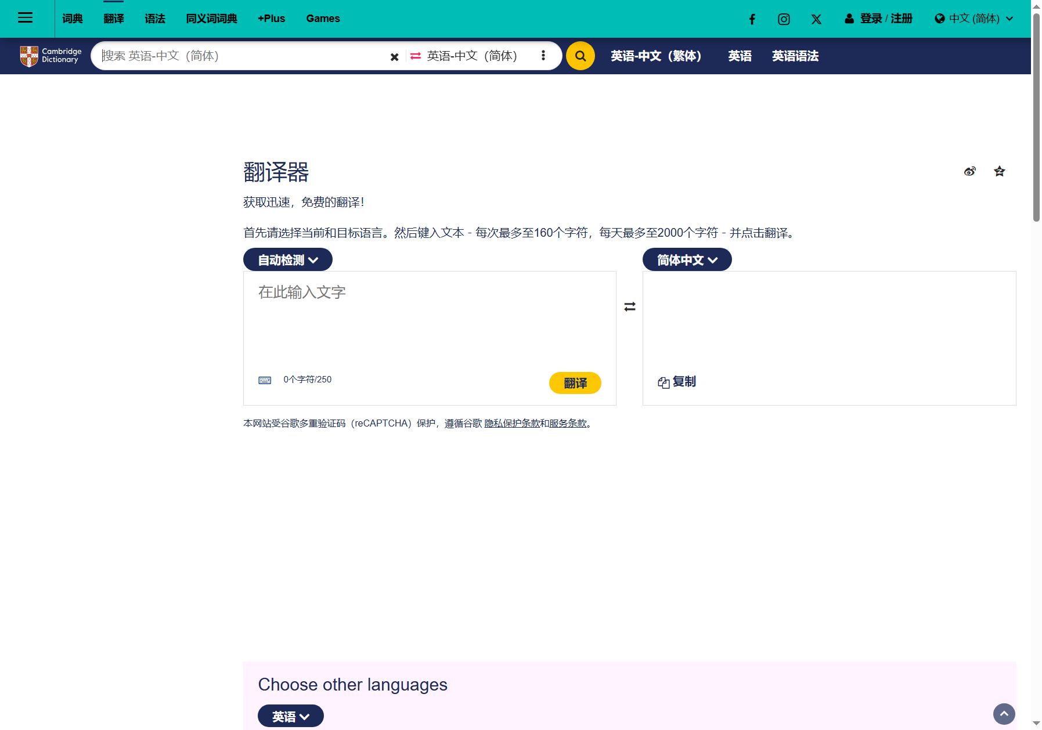Open Cambridge Dictionary Facebook page
The height and width of the screenshot is (730, 1042).
coord(752,19)
